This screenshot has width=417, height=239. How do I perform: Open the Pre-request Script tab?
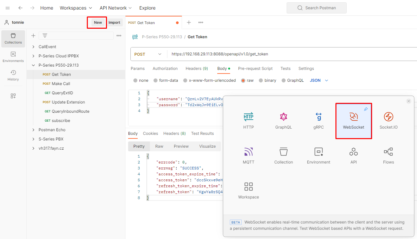(x=255, y=69)
